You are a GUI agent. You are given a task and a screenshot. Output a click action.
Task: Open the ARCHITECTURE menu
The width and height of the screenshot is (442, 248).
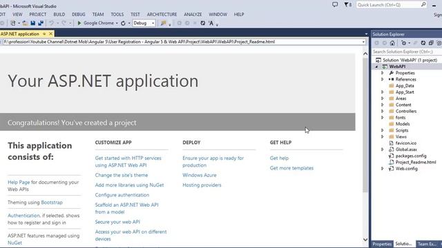162,14
